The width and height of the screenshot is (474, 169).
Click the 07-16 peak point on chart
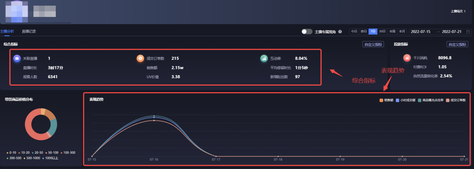point(154,116)
